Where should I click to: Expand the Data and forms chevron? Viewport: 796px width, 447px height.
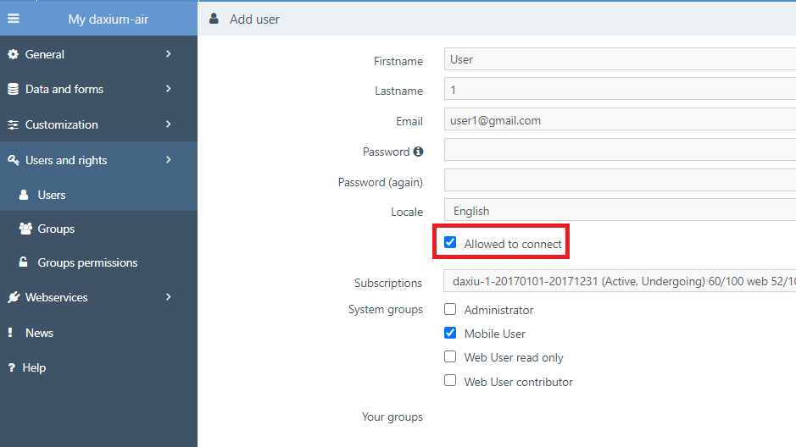click(169, 89)
